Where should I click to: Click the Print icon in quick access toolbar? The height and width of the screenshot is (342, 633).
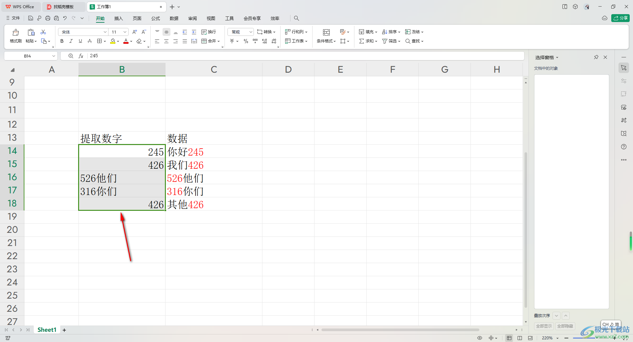[x=48, y=18]
